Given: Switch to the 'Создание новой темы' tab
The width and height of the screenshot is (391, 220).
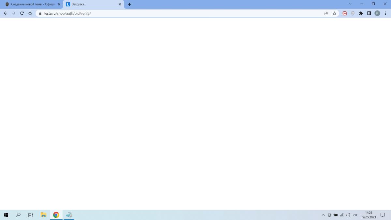Looking at the screenshot, I should pos(33,4).
